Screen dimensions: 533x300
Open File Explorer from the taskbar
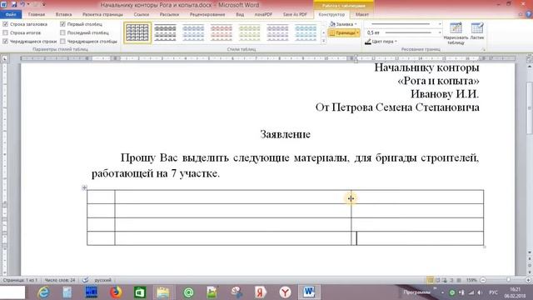point(163,292)
